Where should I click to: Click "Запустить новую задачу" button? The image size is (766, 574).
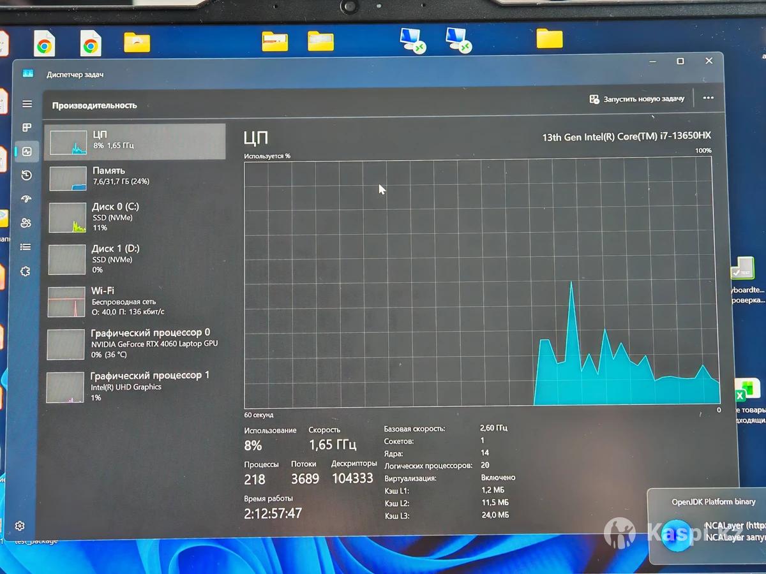pos(637,99)
